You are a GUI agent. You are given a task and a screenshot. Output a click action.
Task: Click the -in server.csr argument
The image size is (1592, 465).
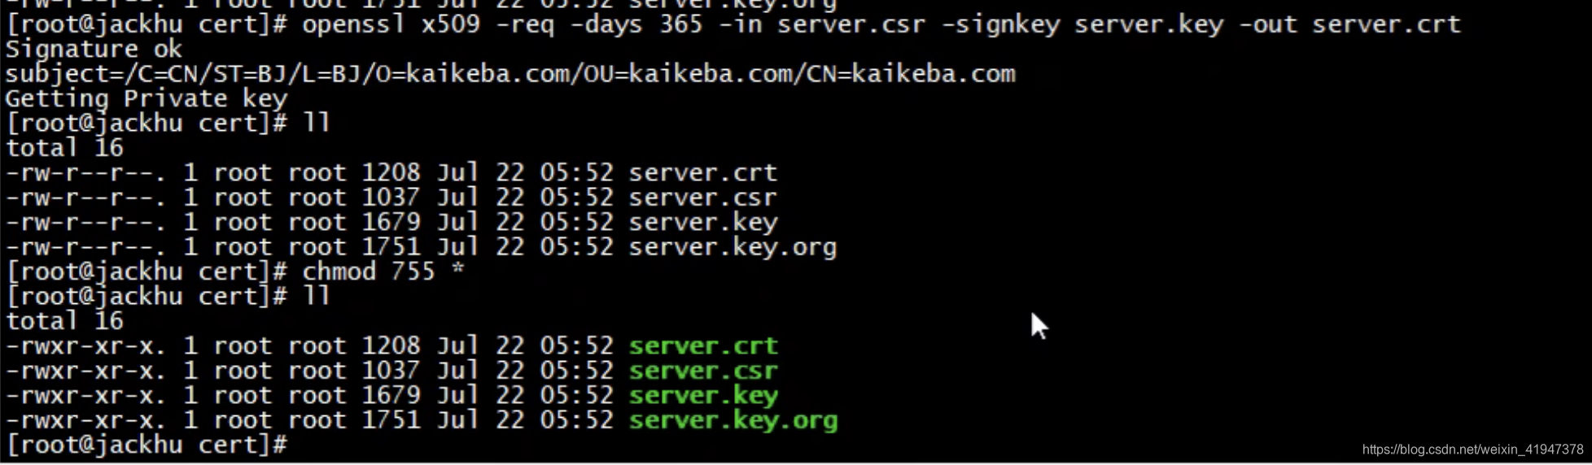coord(822,24)
